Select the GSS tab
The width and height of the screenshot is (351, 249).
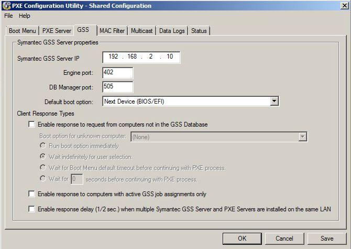(85, 30)
